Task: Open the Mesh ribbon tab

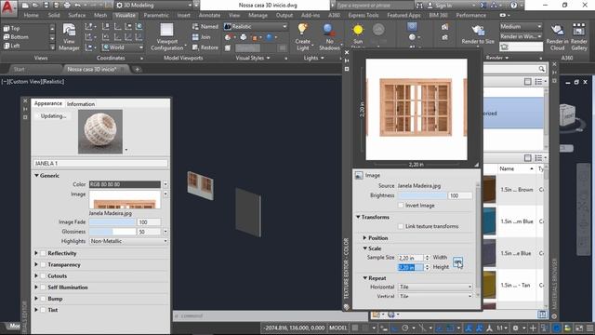Action: (100, 15)
